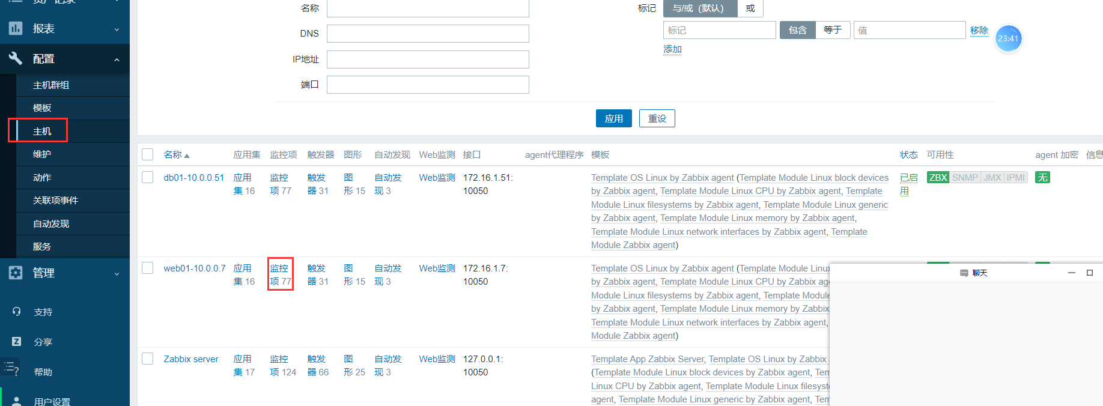Click the Administration gear icon

click(16, 273)
